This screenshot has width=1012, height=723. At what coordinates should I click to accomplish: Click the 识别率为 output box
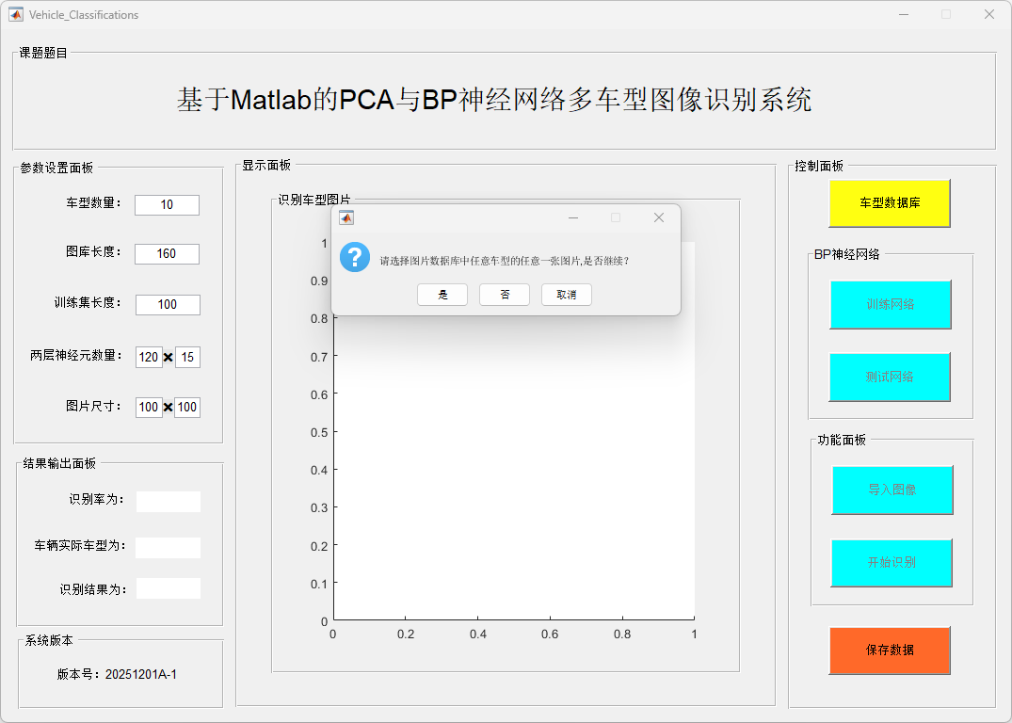coord(168,502)
